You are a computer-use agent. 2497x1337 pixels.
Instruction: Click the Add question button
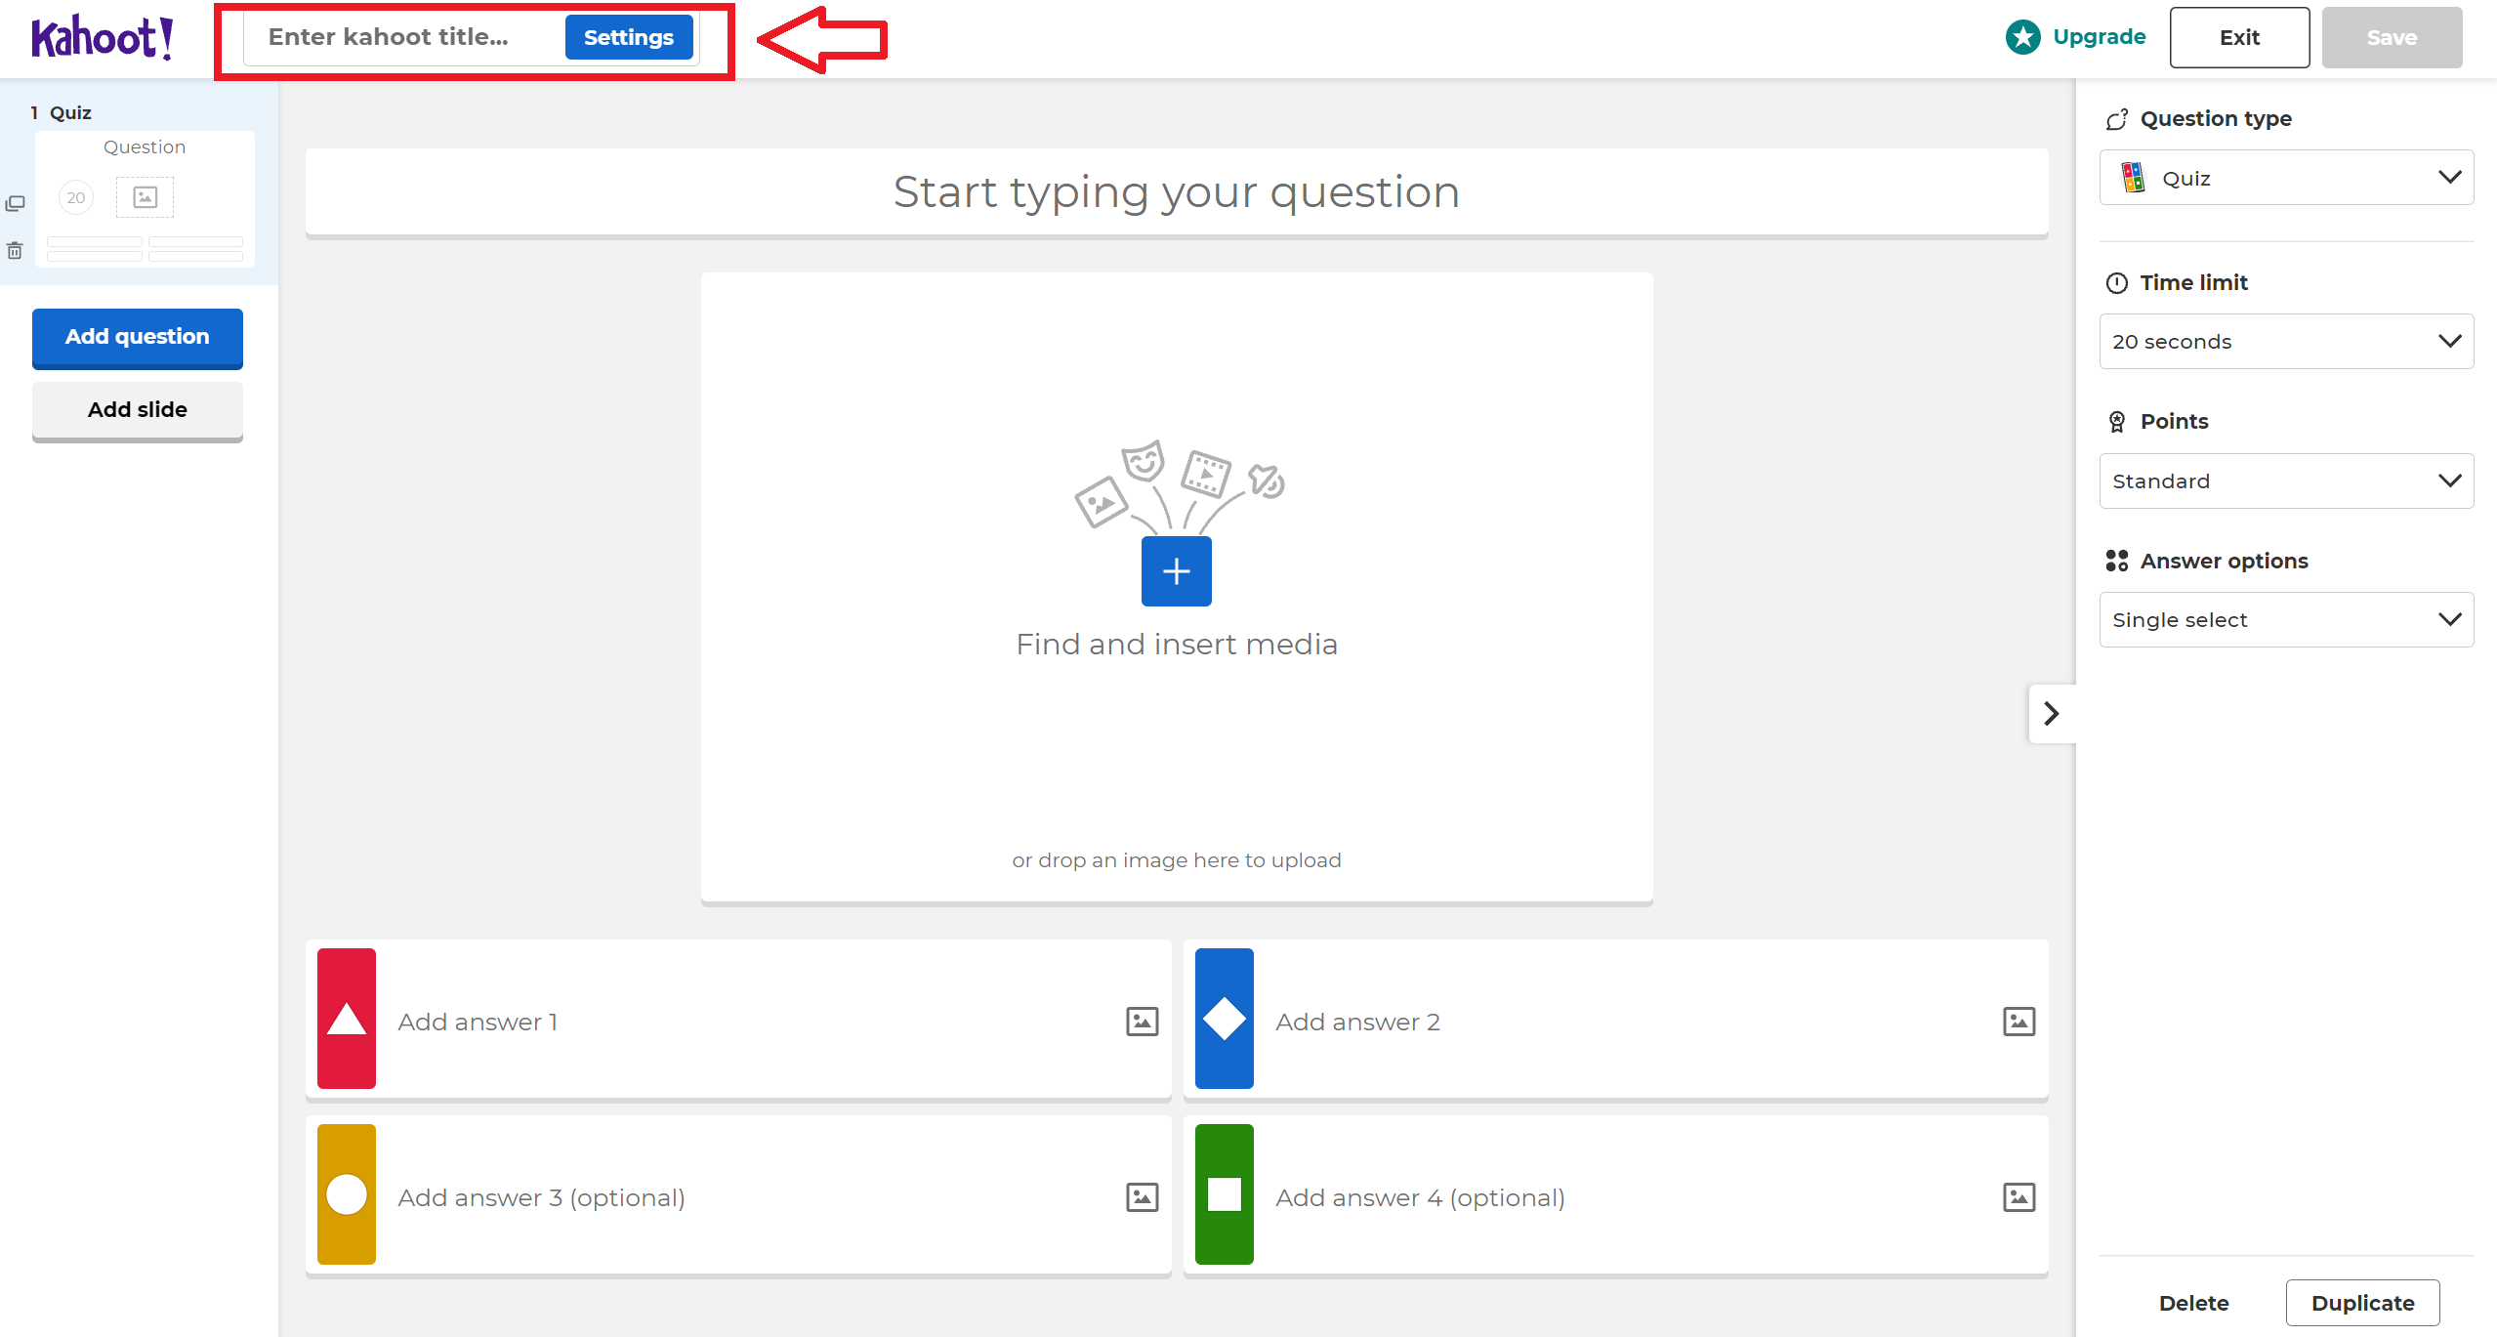137,337
